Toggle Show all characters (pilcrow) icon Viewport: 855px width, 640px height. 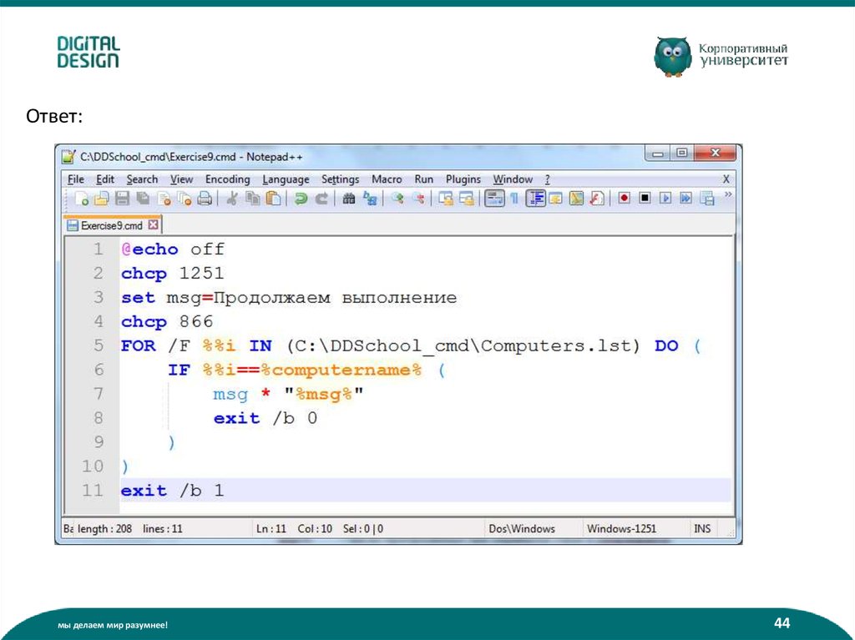514,199
